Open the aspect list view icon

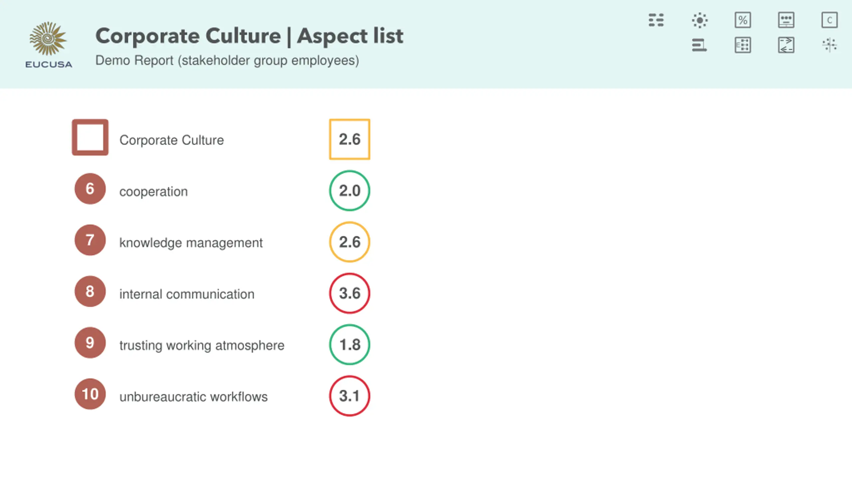(656, 20)
